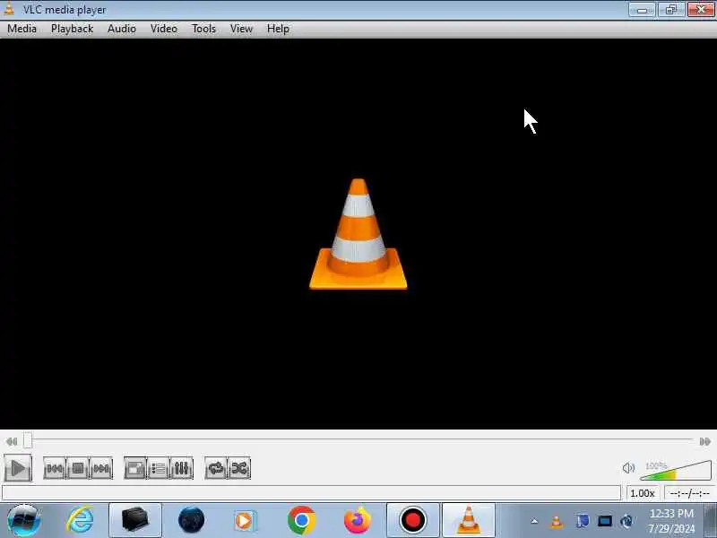The width and height of the screenshot is (717, 538).
Task: Click the seek bar handle
Action: coord(28,440)
